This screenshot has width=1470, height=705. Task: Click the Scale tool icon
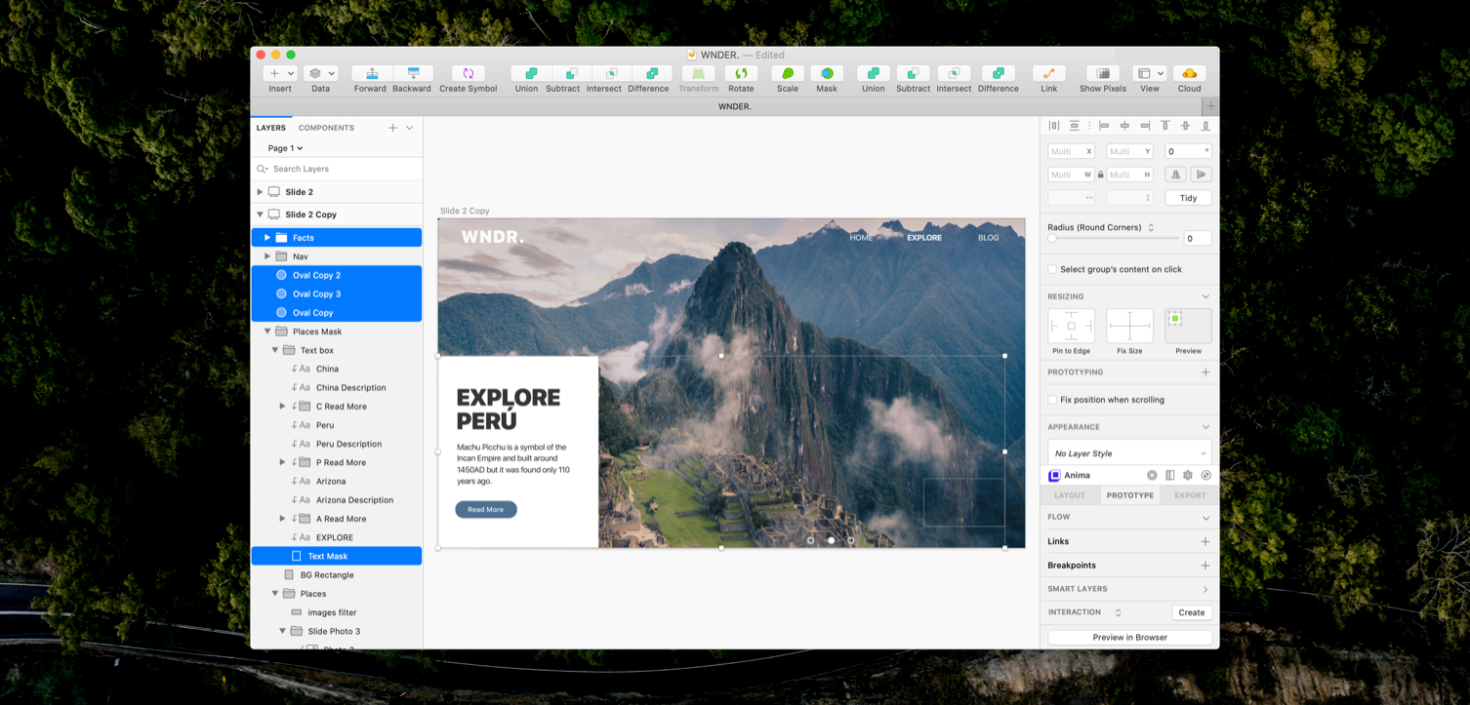[x=787, y=74]
